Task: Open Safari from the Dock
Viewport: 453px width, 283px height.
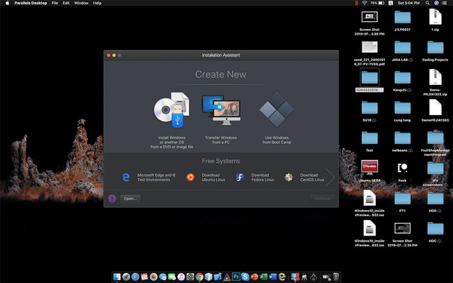Action: (x=135, y=277)
